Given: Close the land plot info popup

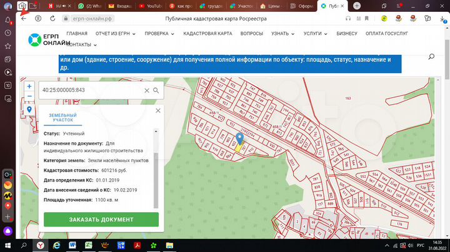Looking at the screenshot, I should (x=158, y=110).
